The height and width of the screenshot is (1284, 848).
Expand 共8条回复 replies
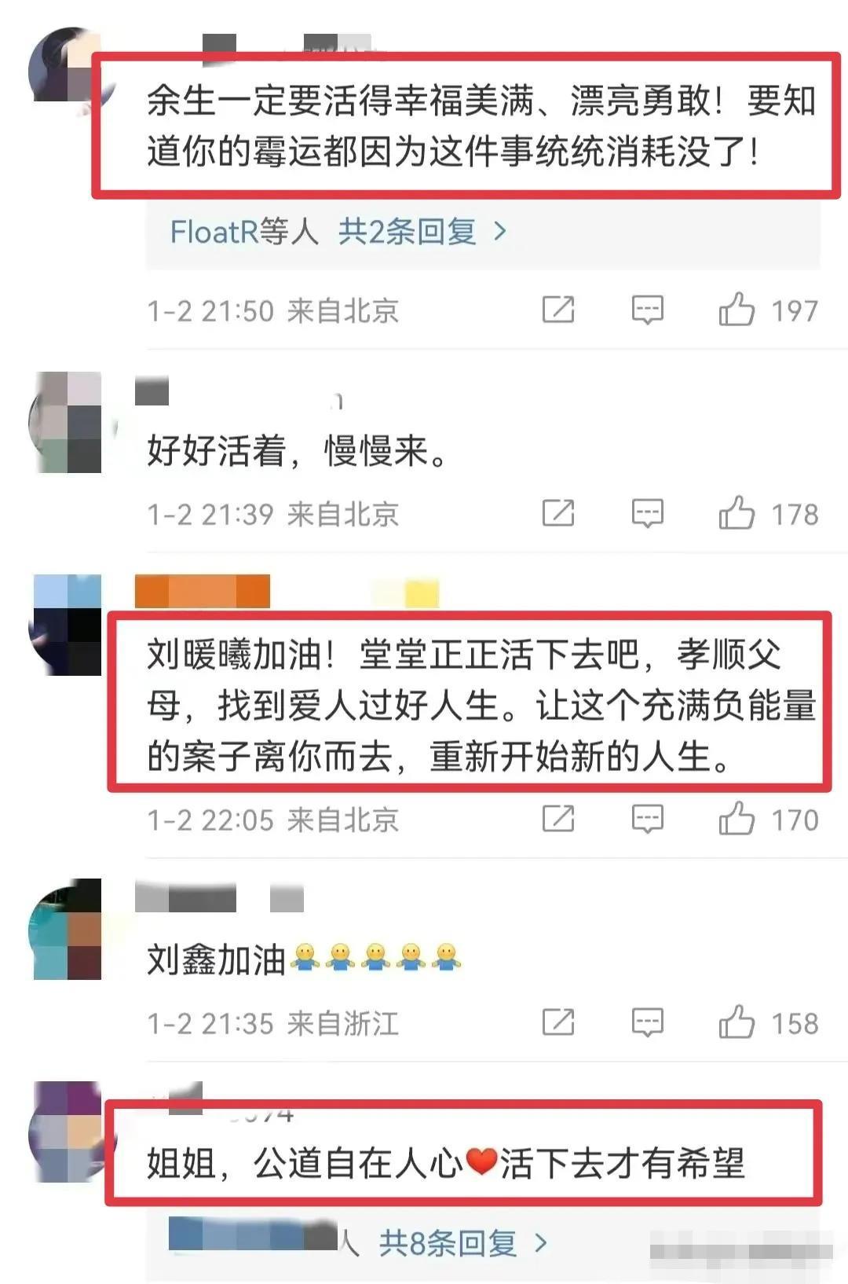463,1243
